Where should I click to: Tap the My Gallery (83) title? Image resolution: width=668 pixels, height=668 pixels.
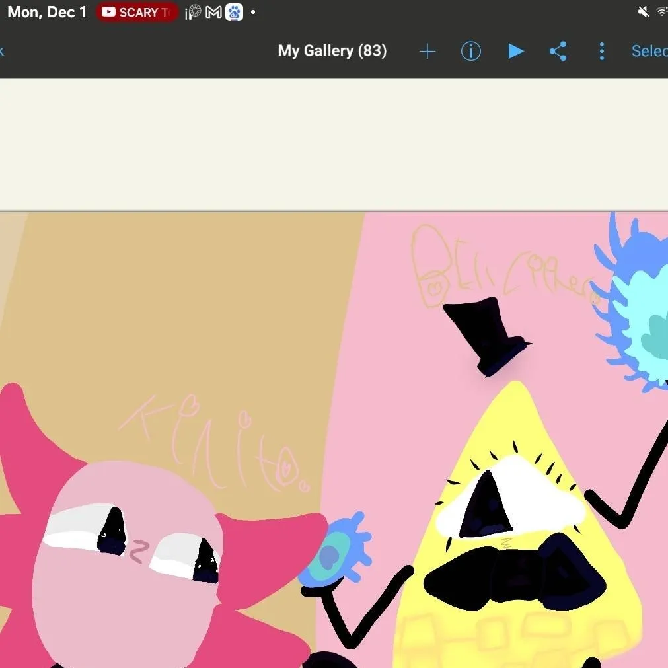tap(332, 51)
